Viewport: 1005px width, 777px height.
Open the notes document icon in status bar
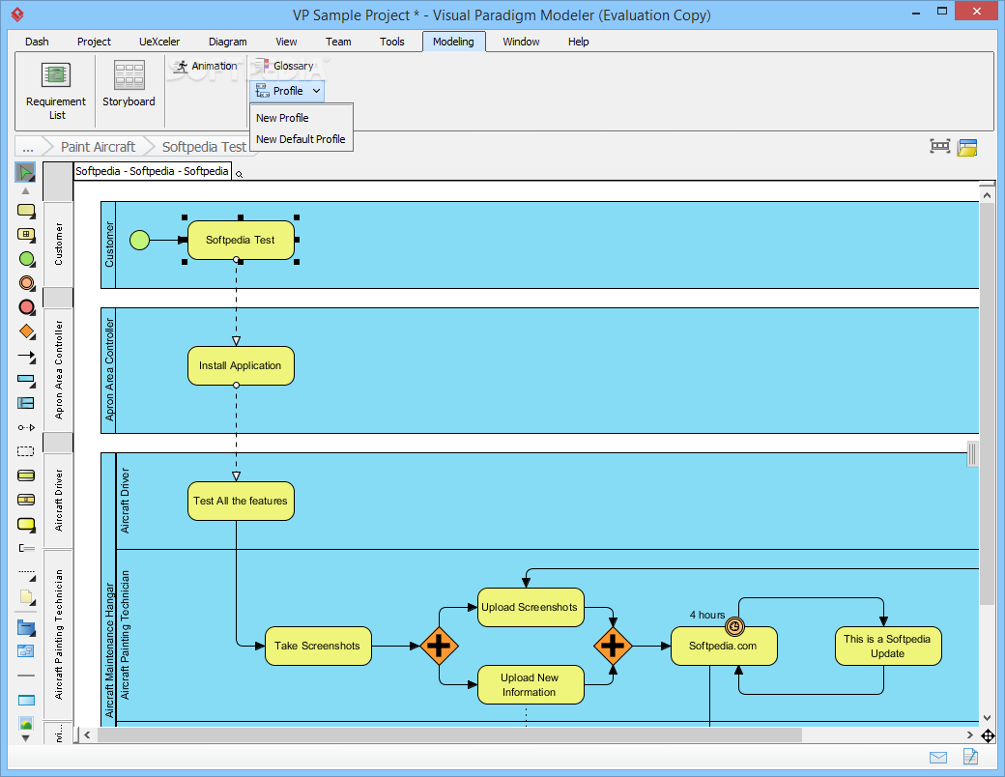point(970,757)
